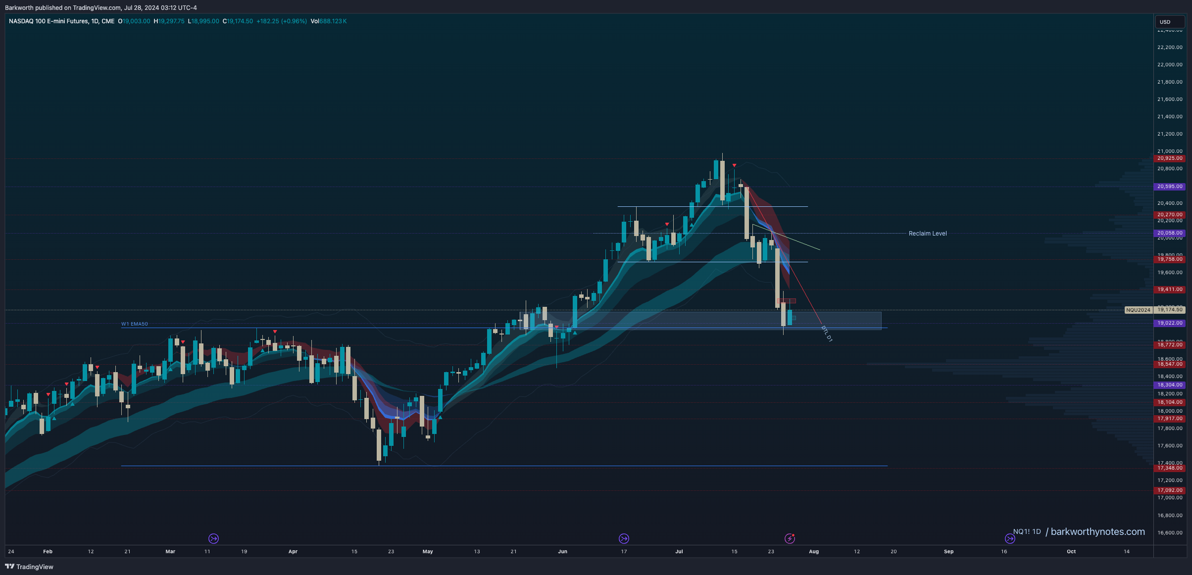Click the 19,174.50 current price label
Screen dimensions: 1192x575
(x=1170, y=310)
